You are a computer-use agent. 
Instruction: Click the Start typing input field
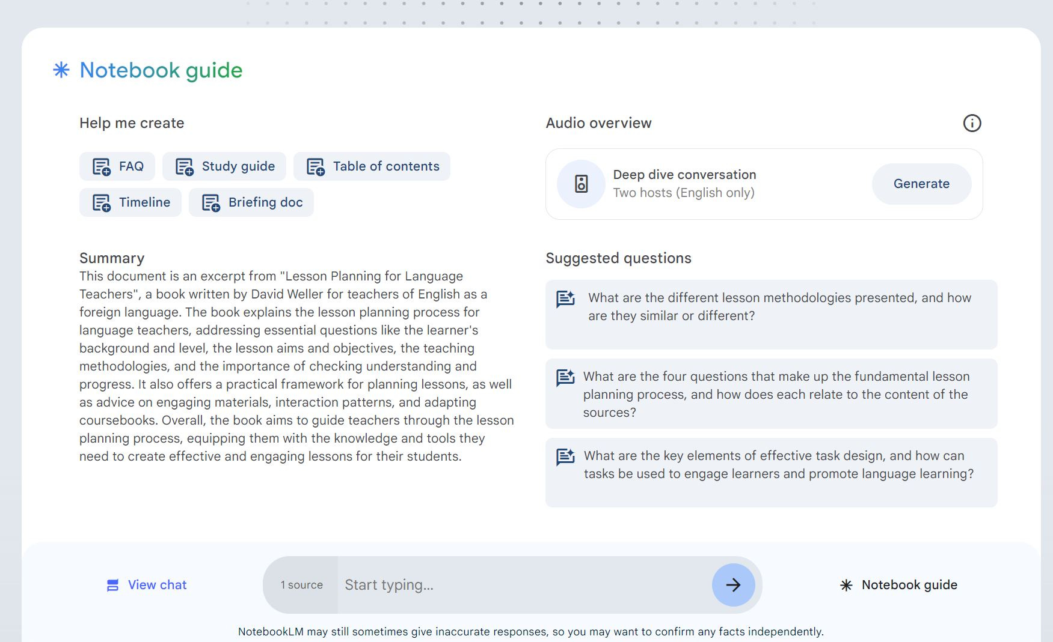(517, 584)
